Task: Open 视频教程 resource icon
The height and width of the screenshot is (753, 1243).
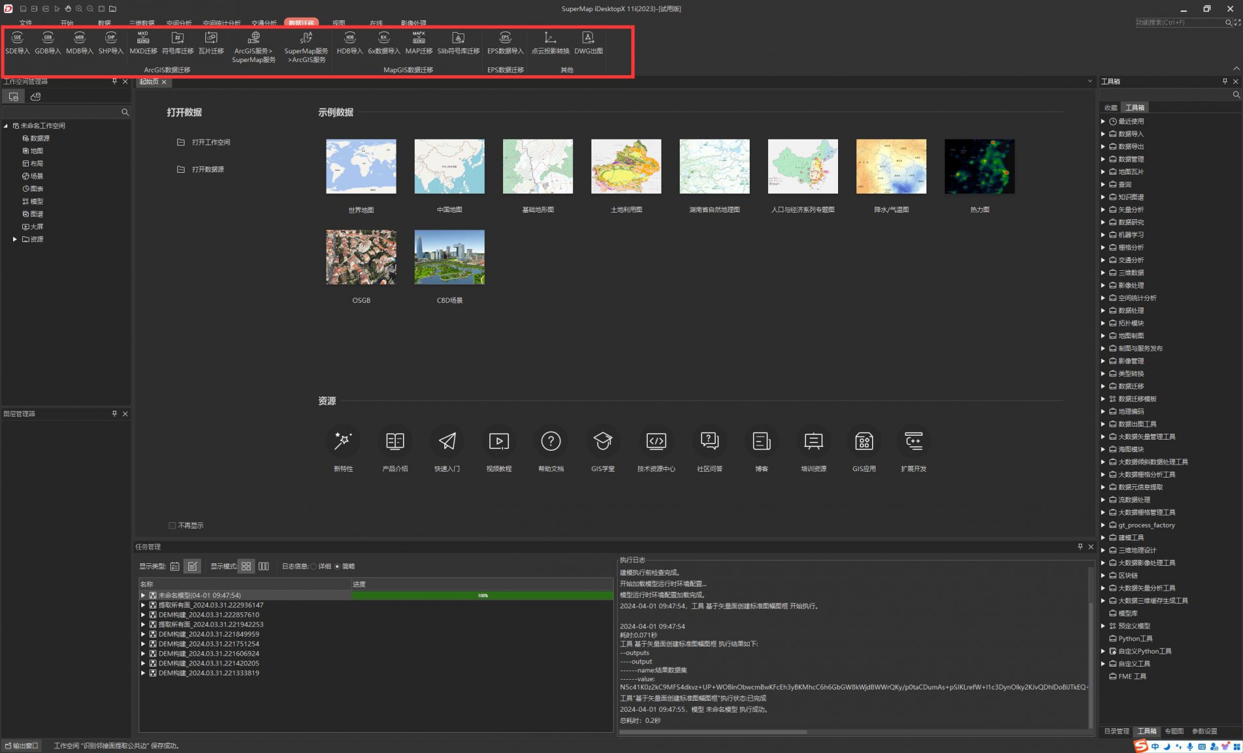Action: click(499, 442)
